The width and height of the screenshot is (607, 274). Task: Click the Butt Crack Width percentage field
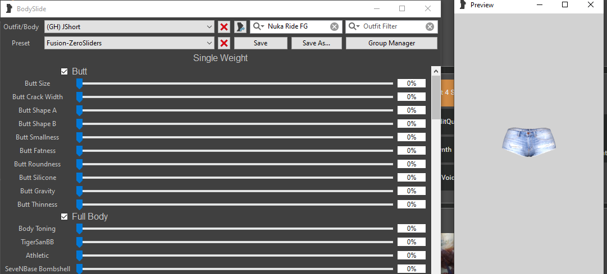coord(412,96)
